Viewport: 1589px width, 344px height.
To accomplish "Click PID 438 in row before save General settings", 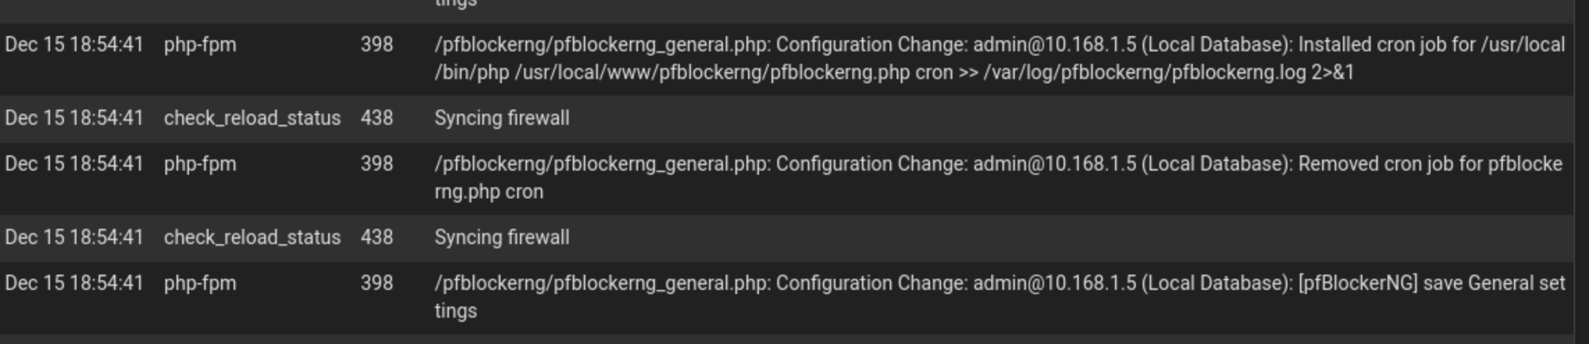I will coord(377,237).
